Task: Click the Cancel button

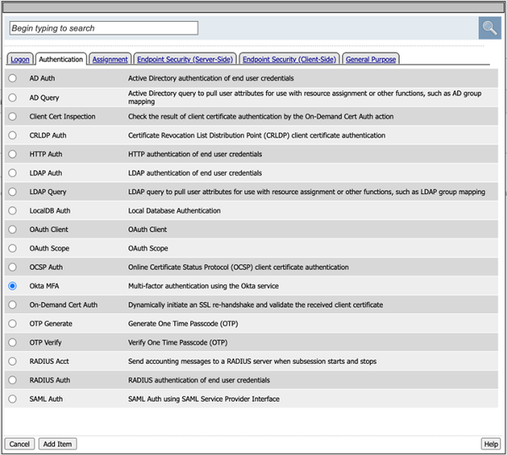Action: (19, 444)
